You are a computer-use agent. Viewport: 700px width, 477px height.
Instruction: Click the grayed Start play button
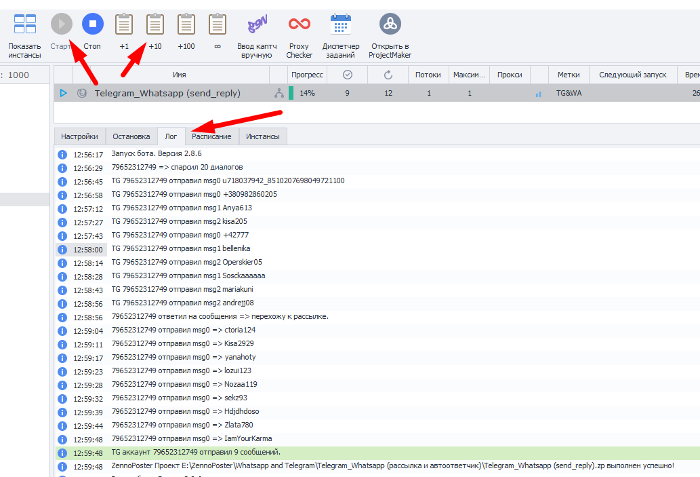[x=61, y=24]
